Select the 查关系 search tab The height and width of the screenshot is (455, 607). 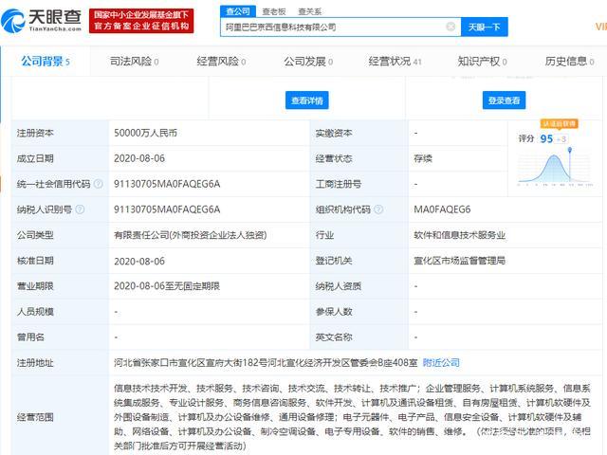(x=310, y=11)
